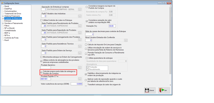Click Nível Usuário Entrada code field
The width and height of the screenshot is (214, 103).
click(89, 40)
